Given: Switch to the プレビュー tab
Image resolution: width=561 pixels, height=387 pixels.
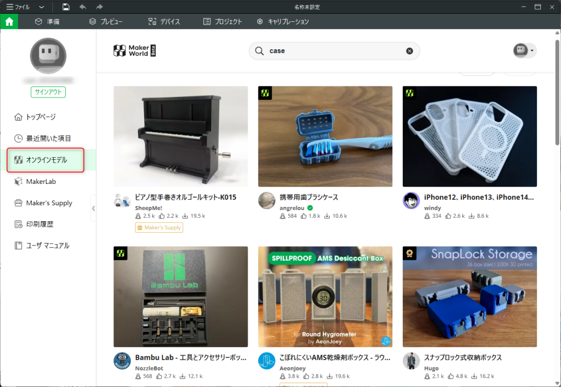Looking at the screenshot, I should click(106, 22).
